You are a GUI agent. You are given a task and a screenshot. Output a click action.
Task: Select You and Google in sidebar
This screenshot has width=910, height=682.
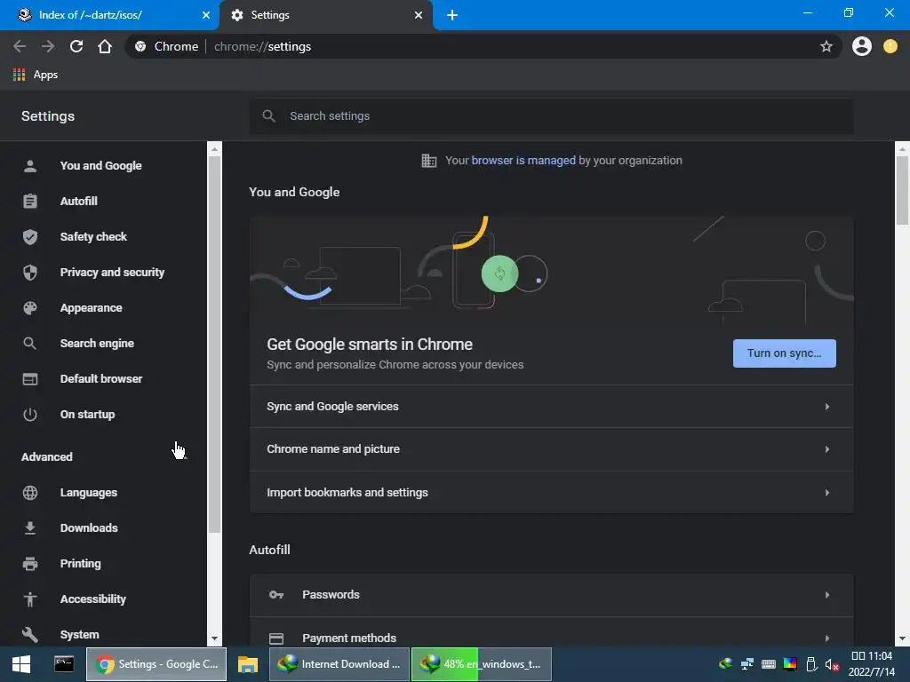[x=101, y=166]
